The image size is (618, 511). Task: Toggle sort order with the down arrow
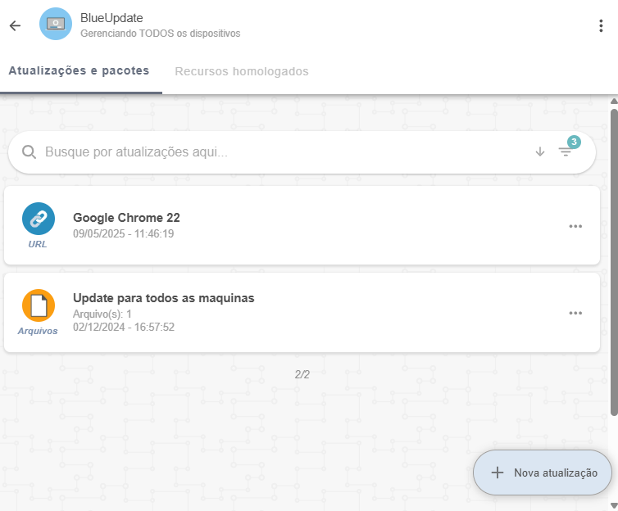539,151
